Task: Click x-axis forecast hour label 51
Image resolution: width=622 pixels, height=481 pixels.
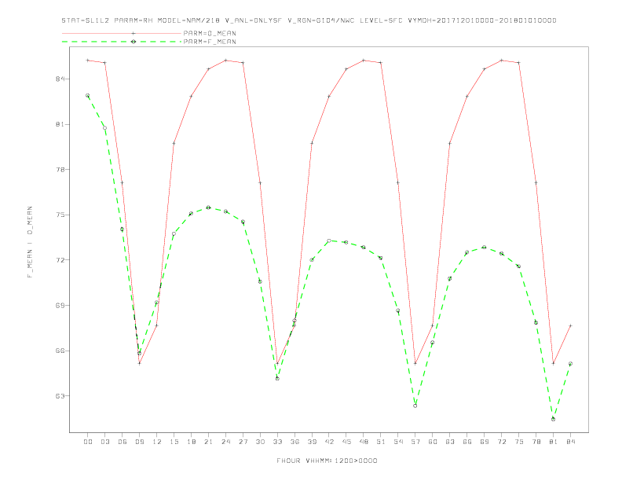Action: click(381, 442)
